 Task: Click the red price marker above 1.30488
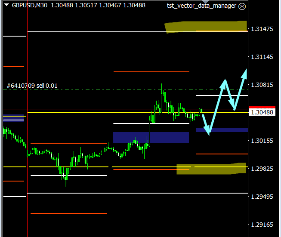(262, 107)
